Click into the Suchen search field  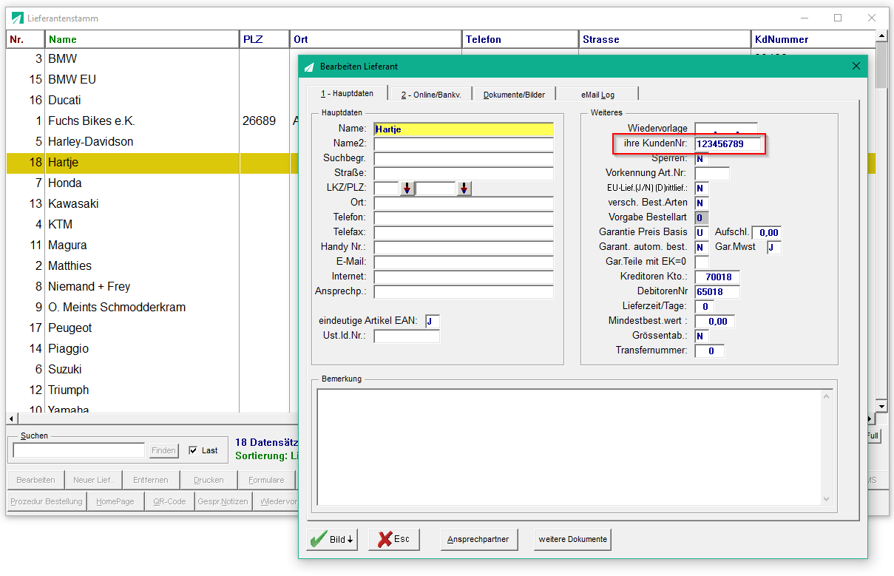click(x=79, y=450)
